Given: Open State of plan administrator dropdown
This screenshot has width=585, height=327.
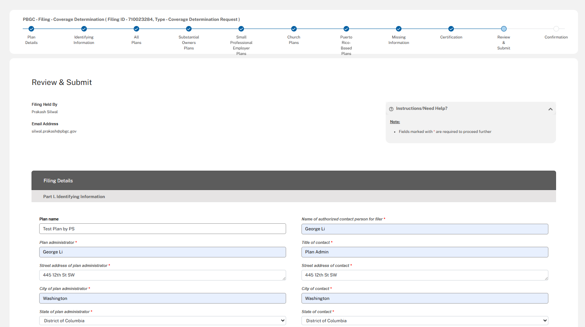Looking at the screenshot, I should [162, 321].
